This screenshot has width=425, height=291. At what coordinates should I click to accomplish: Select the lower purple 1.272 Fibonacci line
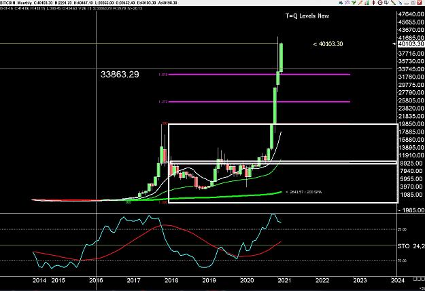(259, 102)
